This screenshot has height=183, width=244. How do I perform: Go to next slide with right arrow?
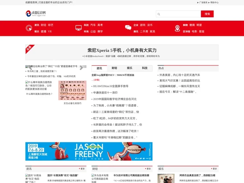(x=81, y=68)
